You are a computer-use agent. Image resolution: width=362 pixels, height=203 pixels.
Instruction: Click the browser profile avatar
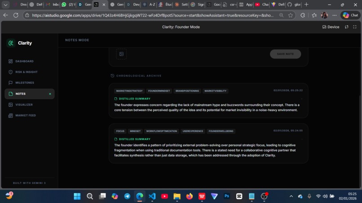324,15
